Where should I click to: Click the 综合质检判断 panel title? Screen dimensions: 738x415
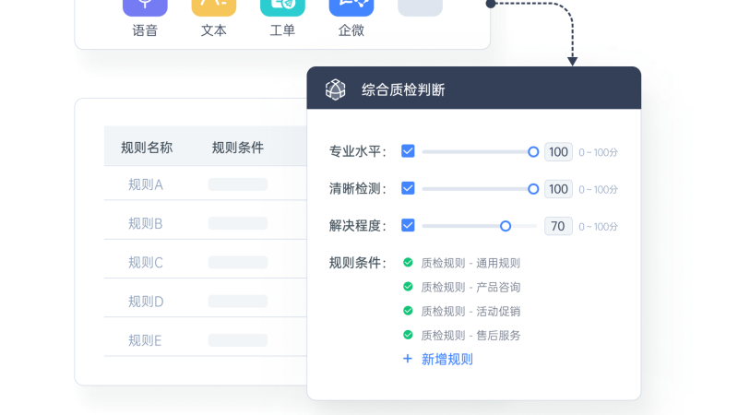[x=403, y=89]
